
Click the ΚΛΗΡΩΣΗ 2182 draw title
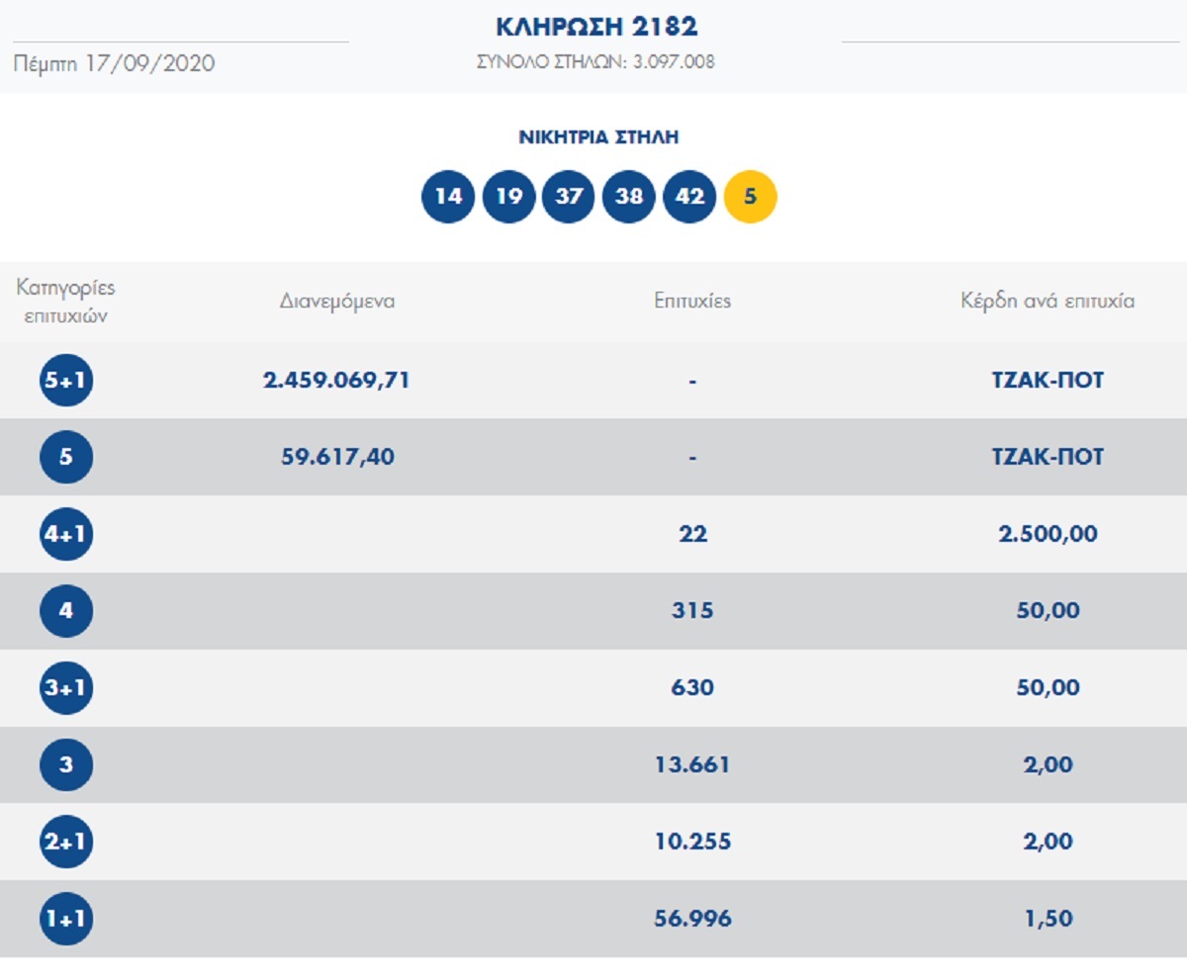tap(596, 27)
